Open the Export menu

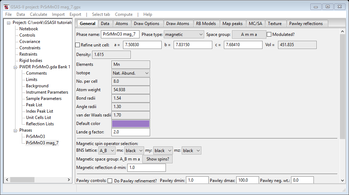75,14
